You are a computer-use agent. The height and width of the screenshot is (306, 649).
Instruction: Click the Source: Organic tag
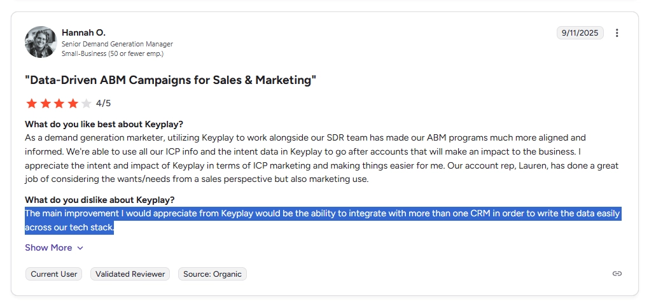[212, 274]
